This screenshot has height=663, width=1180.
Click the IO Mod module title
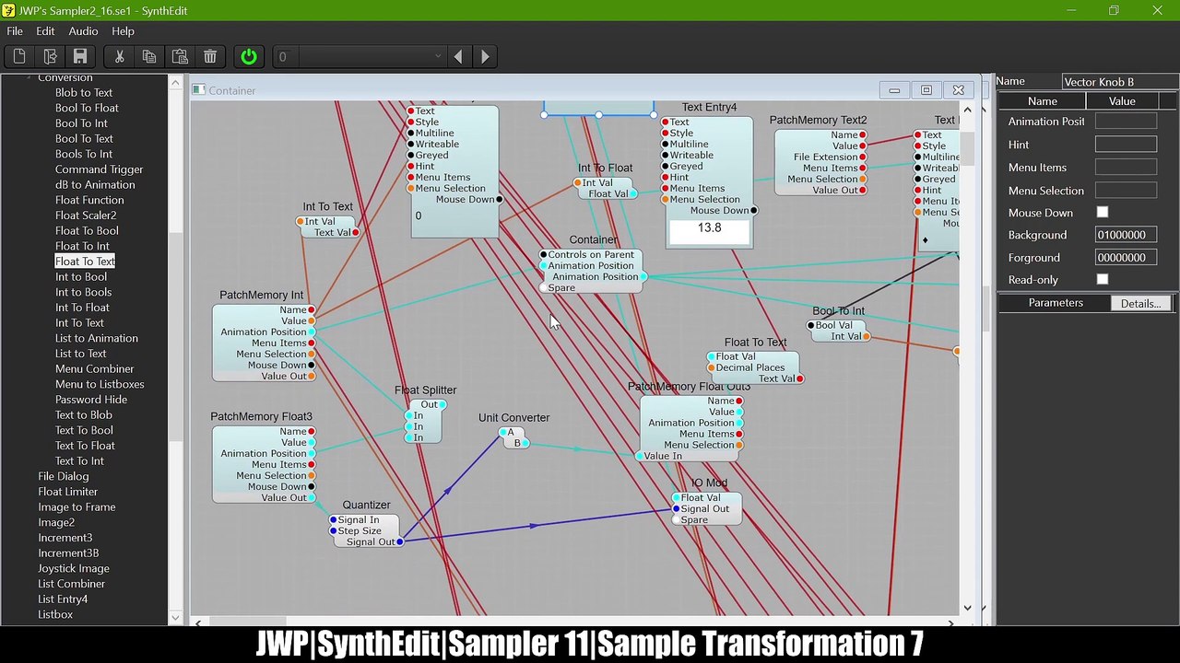[709, 483]
